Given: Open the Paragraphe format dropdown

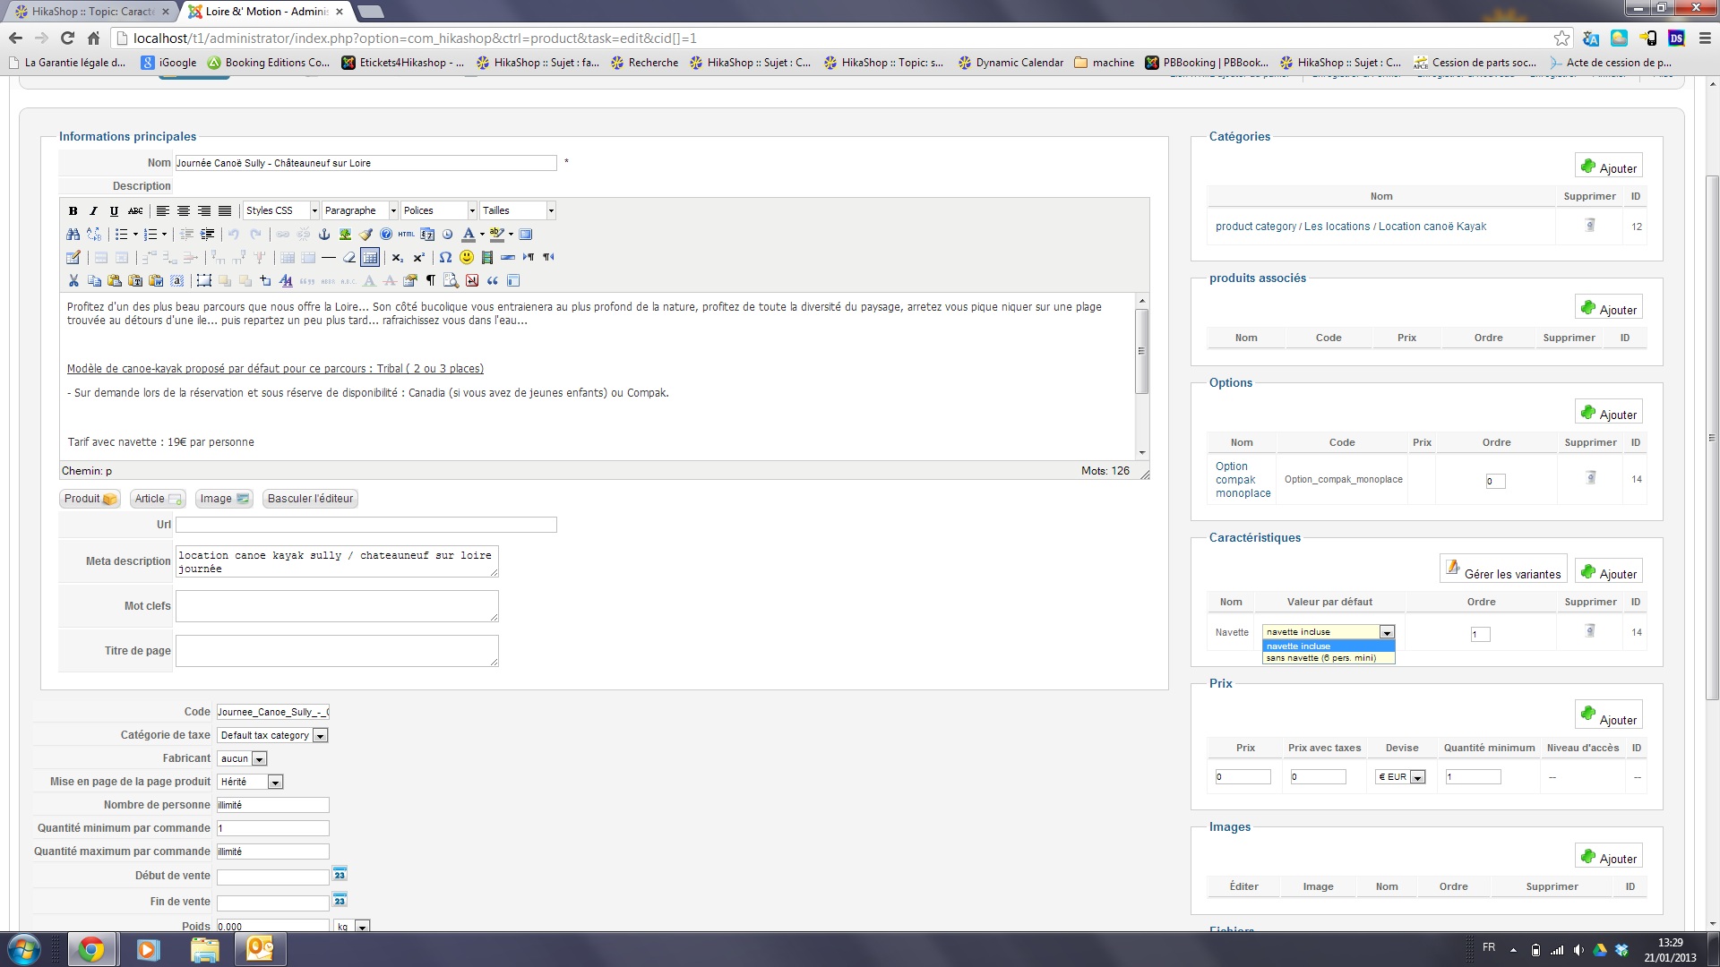Looking at the screenshot, I should coord(360,211).
